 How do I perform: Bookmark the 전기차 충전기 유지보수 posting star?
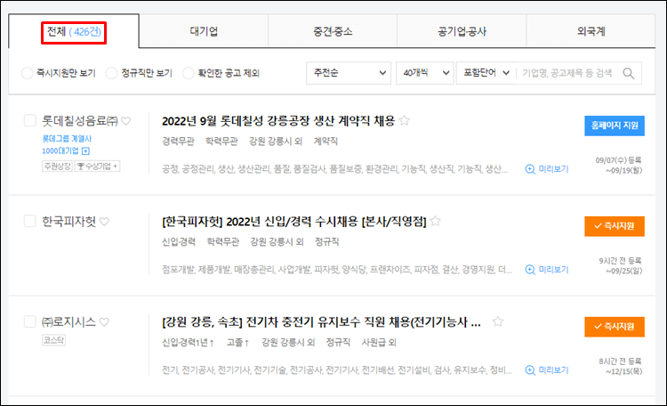[498, 321]
